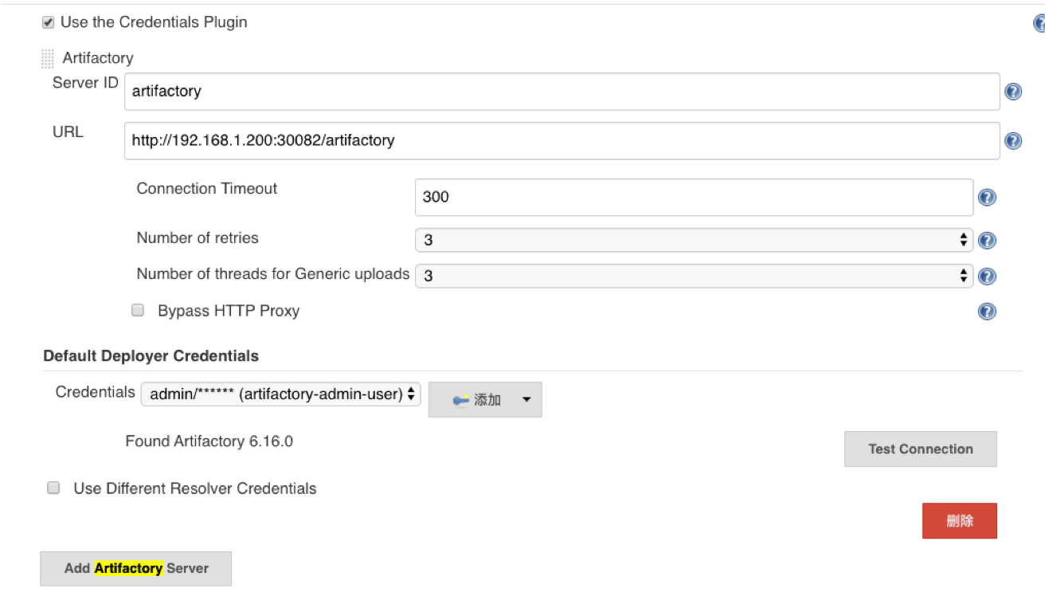Click the Test Connection button
Viewport: 1045px width, 592px height.
click(x=921, y=449)
